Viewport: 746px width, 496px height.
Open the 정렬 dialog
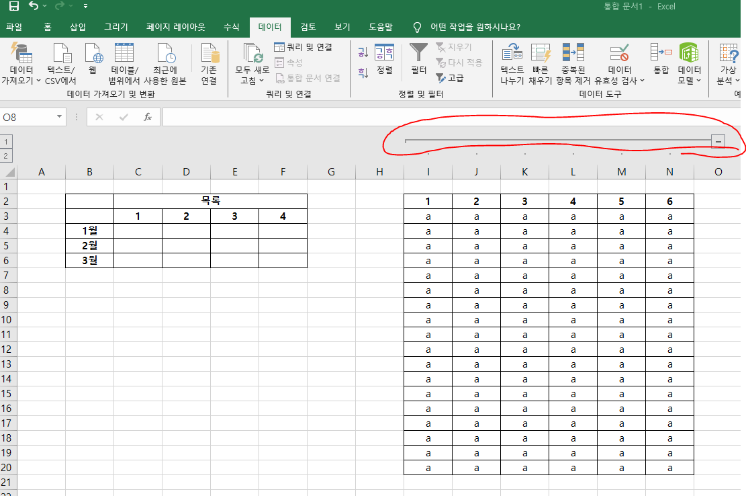(x=385, y=59)
